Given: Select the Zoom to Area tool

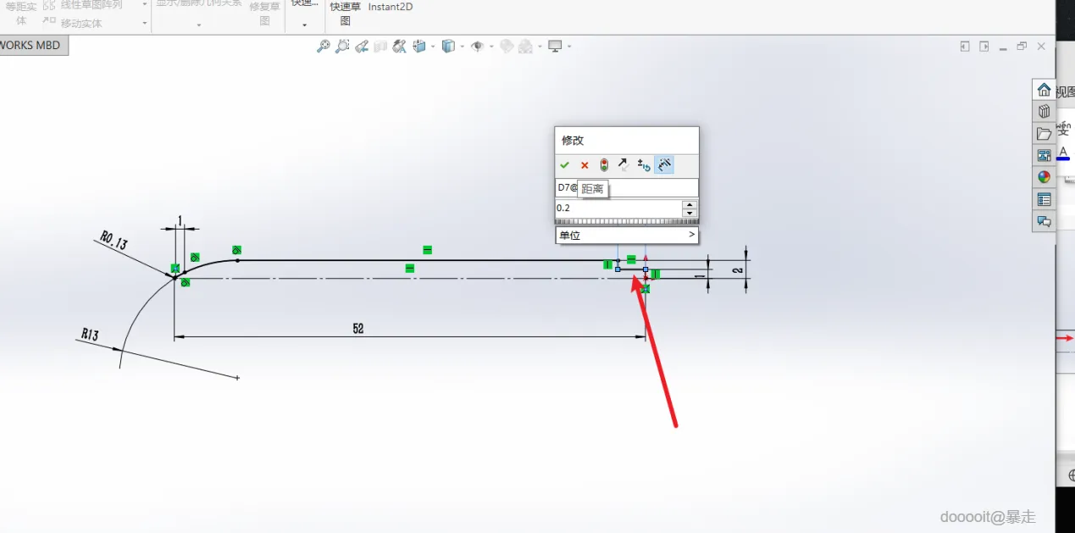Looking at the screenshot, I should pyautogui.click(x=342, y=47).
